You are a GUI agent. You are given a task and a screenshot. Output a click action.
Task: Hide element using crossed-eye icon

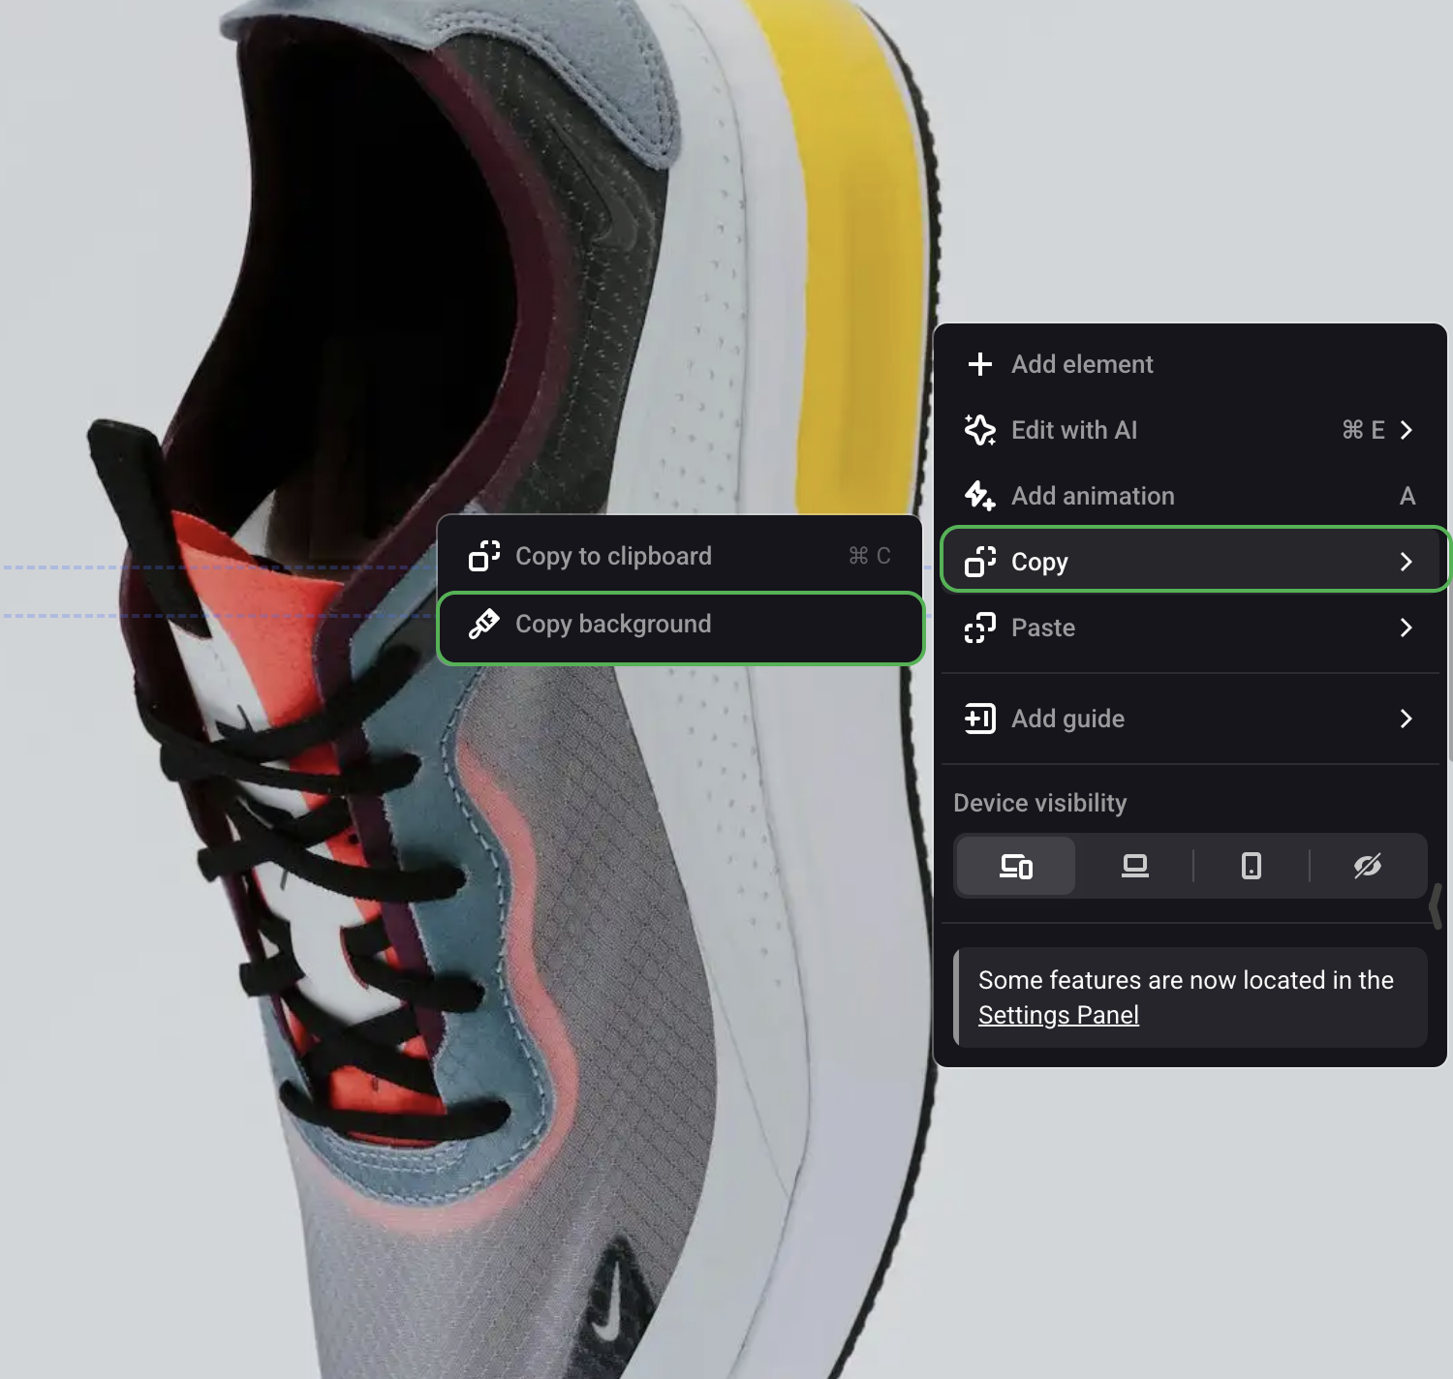(x=1367, y=866)
